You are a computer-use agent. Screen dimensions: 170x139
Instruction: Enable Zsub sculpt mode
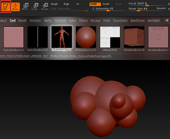point(108,4)
